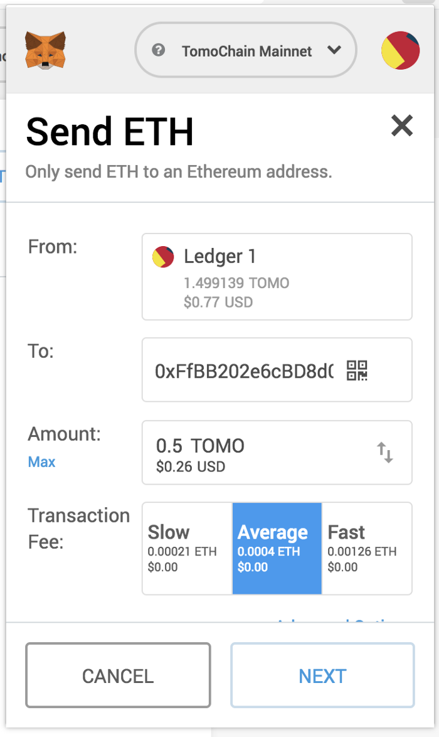This screenshot has width=439, height=737.
Task: Scan QR code for recipient address
Action: coord(357,370)
